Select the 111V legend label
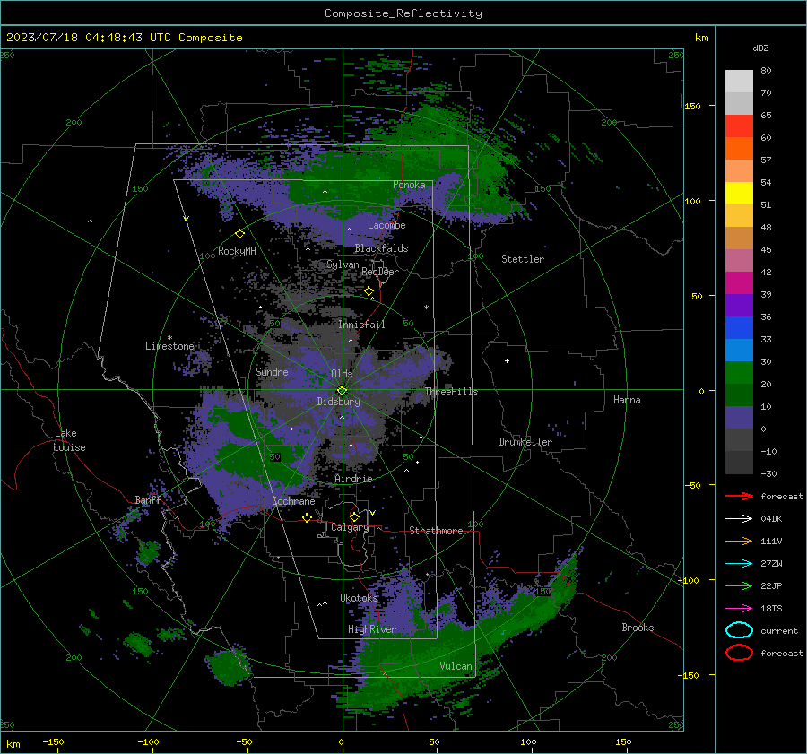Image resolution: width=807 pixels, height=754 pixels. click(771, 541)
